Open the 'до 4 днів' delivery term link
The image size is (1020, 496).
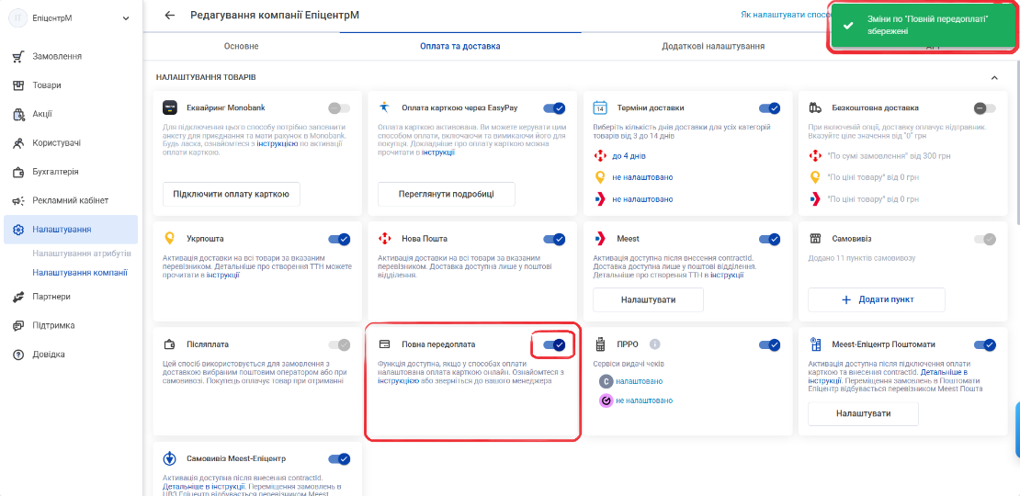629,156
